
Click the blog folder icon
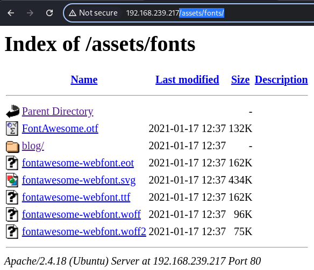(12, 147)
